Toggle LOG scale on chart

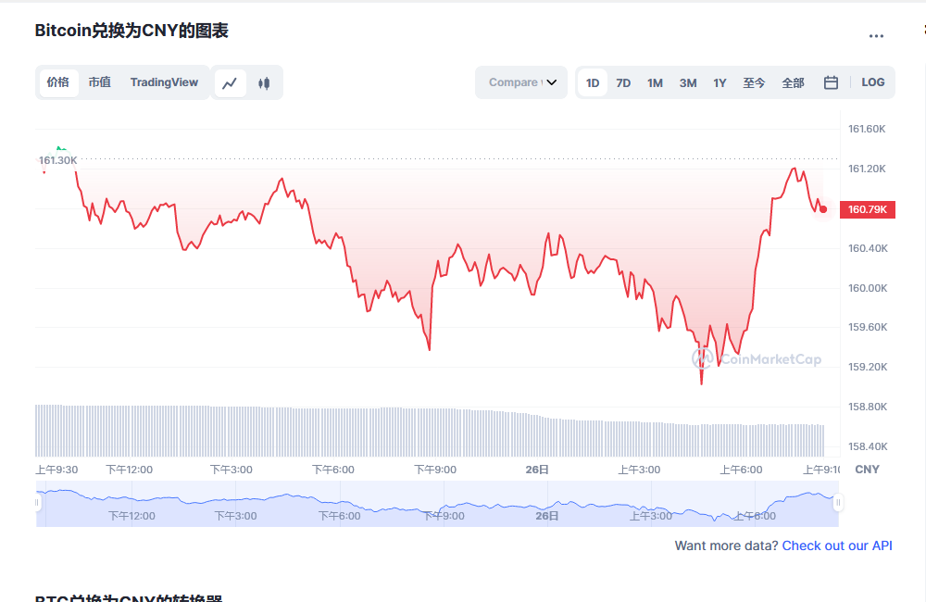[x=872, y=82]
